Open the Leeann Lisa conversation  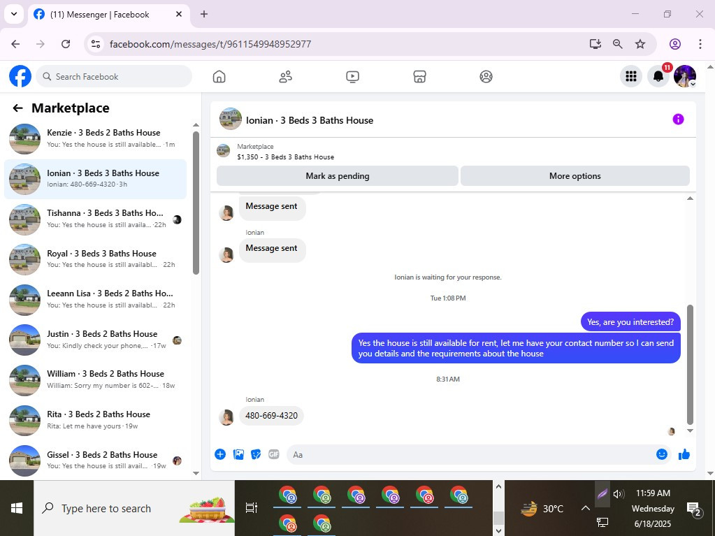coord(95,300)
